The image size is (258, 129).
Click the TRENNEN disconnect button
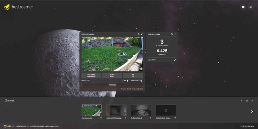tap(112, 85)
